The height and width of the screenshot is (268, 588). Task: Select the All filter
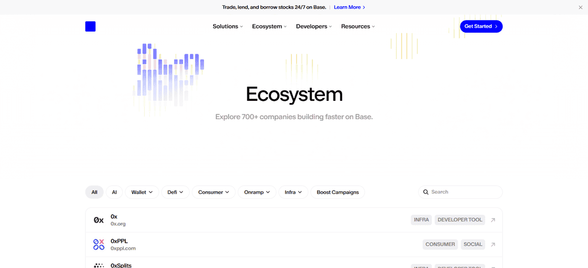94,192
